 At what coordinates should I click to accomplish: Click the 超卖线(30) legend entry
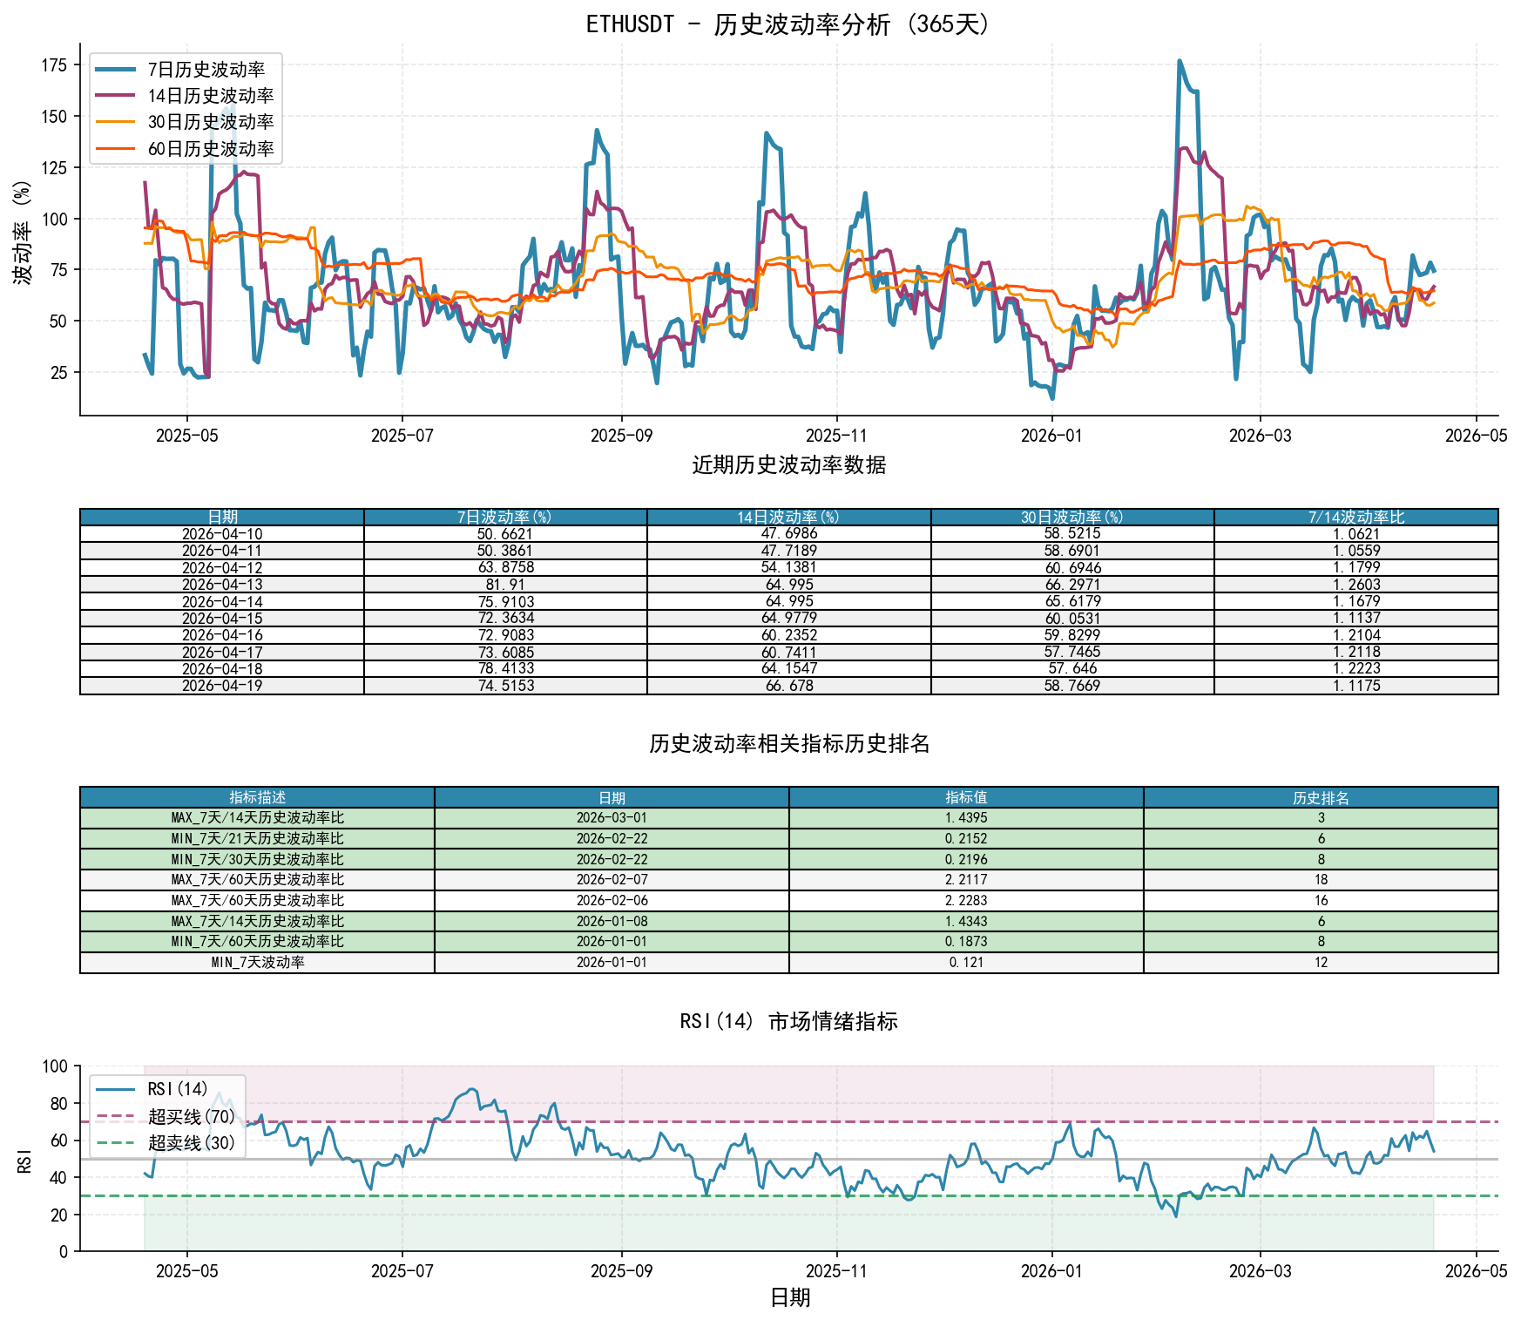coord(166,1142)
